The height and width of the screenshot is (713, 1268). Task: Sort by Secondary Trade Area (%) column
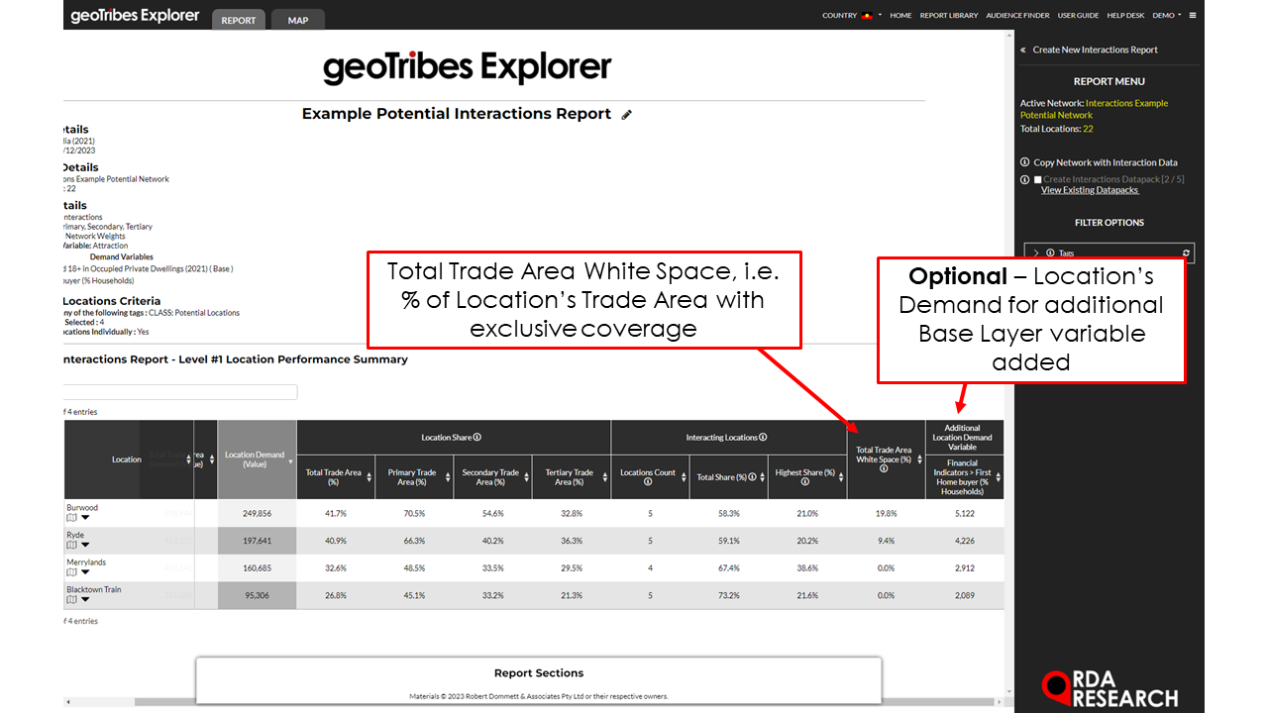[x=526, y=477]
